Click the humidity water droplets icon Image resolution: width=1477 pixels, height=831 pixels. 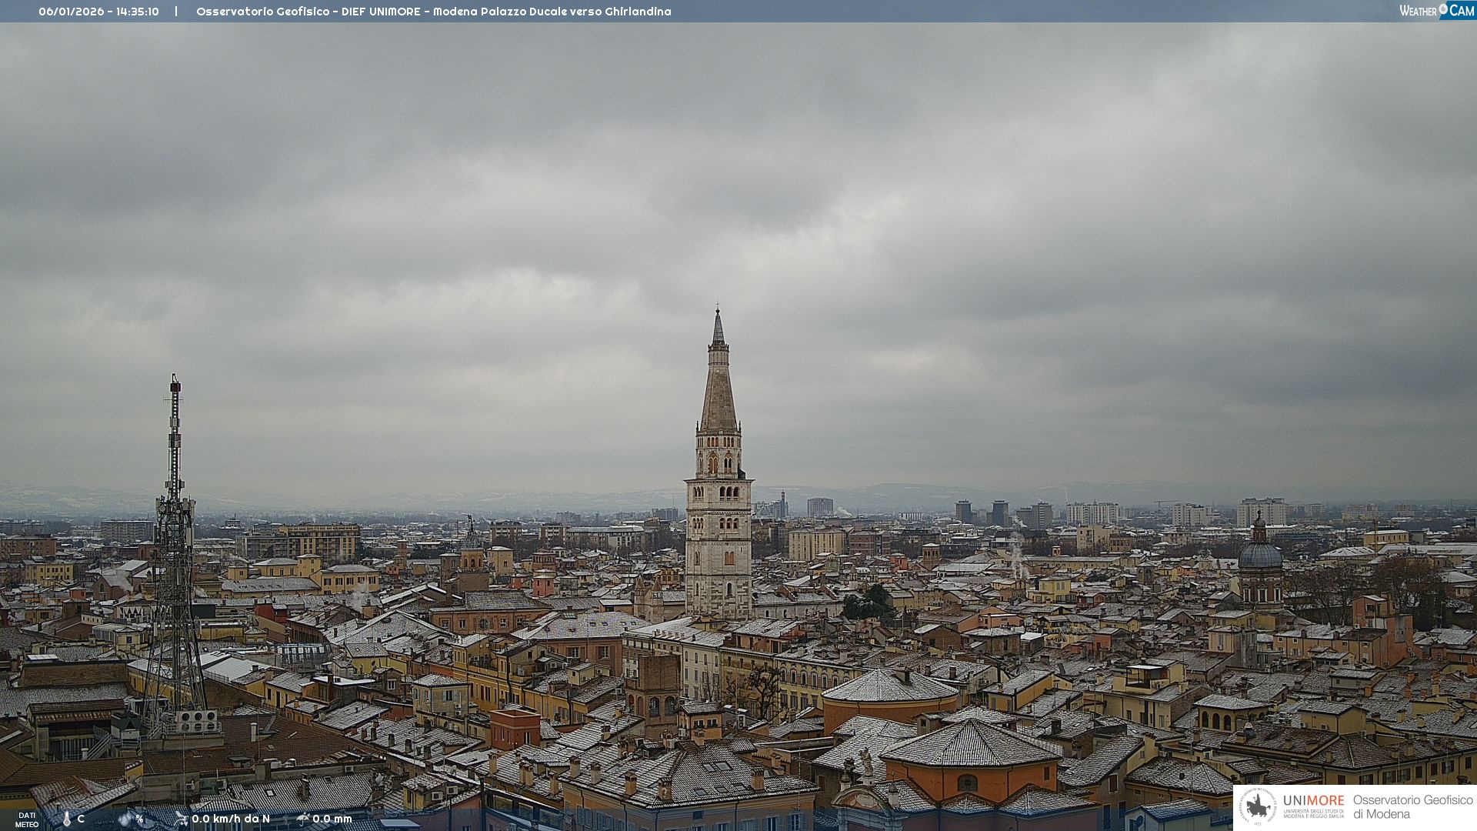pyautogui.click(x=125, y=819)
